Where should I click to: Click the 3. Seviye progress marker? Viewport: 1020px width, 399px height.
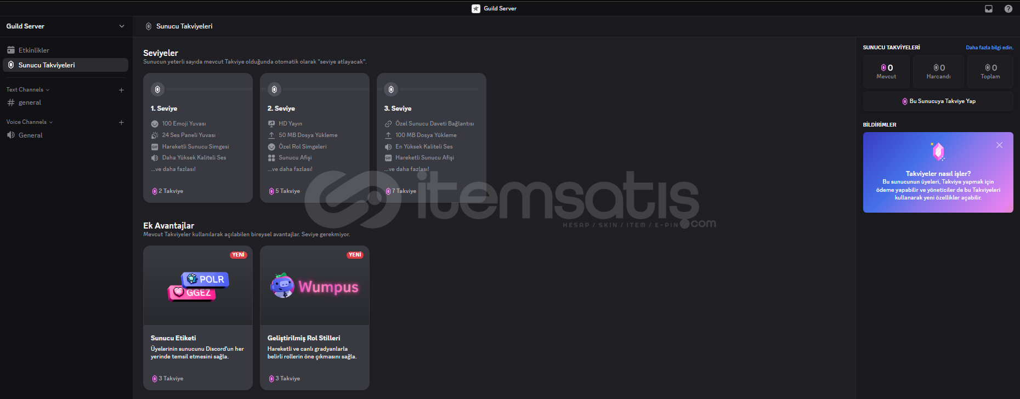pos(391,89)
